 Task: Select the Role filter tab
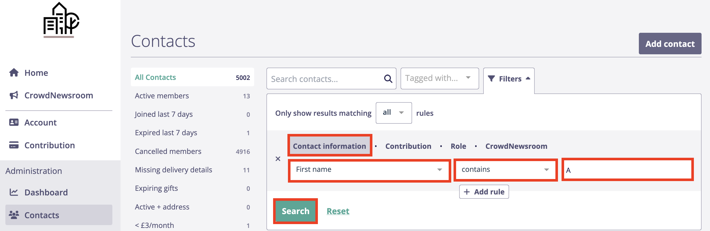pyautogui.click(x=458, y=146)
